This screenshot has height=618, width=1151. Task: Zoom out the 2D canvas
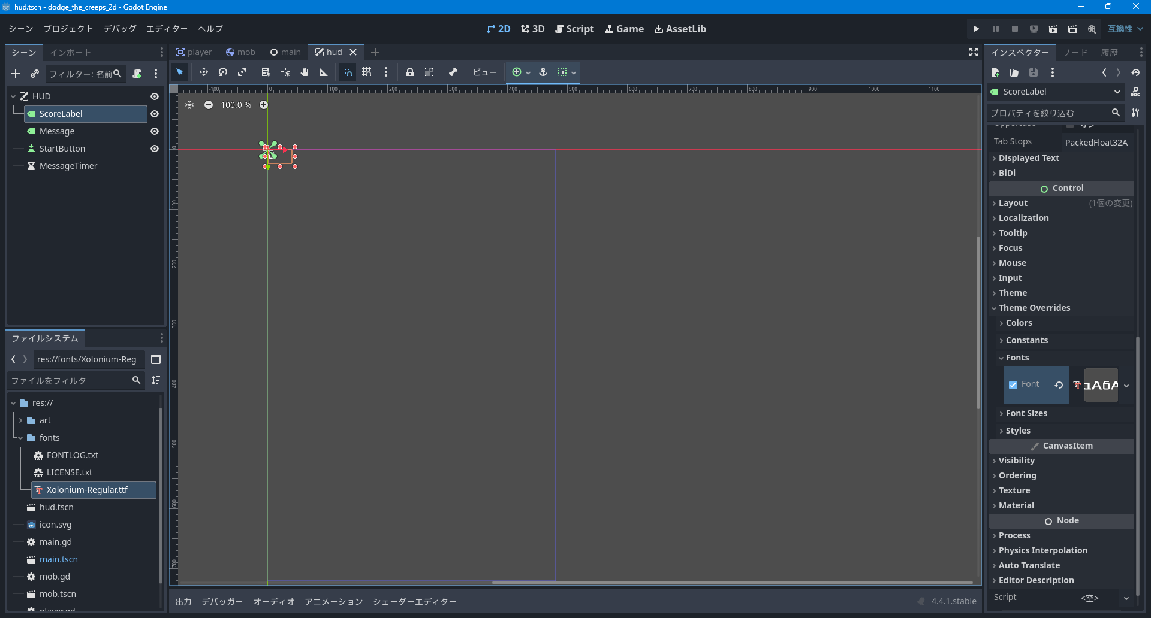[x=209, y=105]
